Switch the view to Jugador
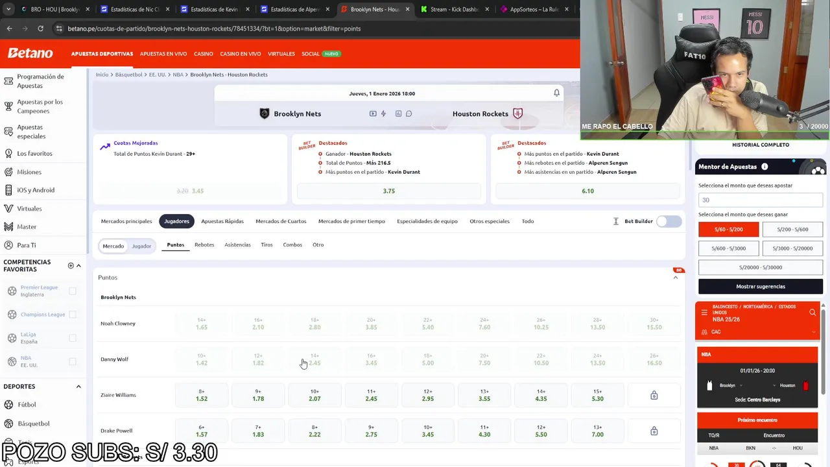Viewport: 830px width, 467px height. pyautogui.click(x=141, y=246)
